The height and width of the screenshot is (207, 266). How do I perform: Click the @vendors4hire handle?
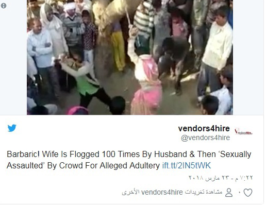205,137
